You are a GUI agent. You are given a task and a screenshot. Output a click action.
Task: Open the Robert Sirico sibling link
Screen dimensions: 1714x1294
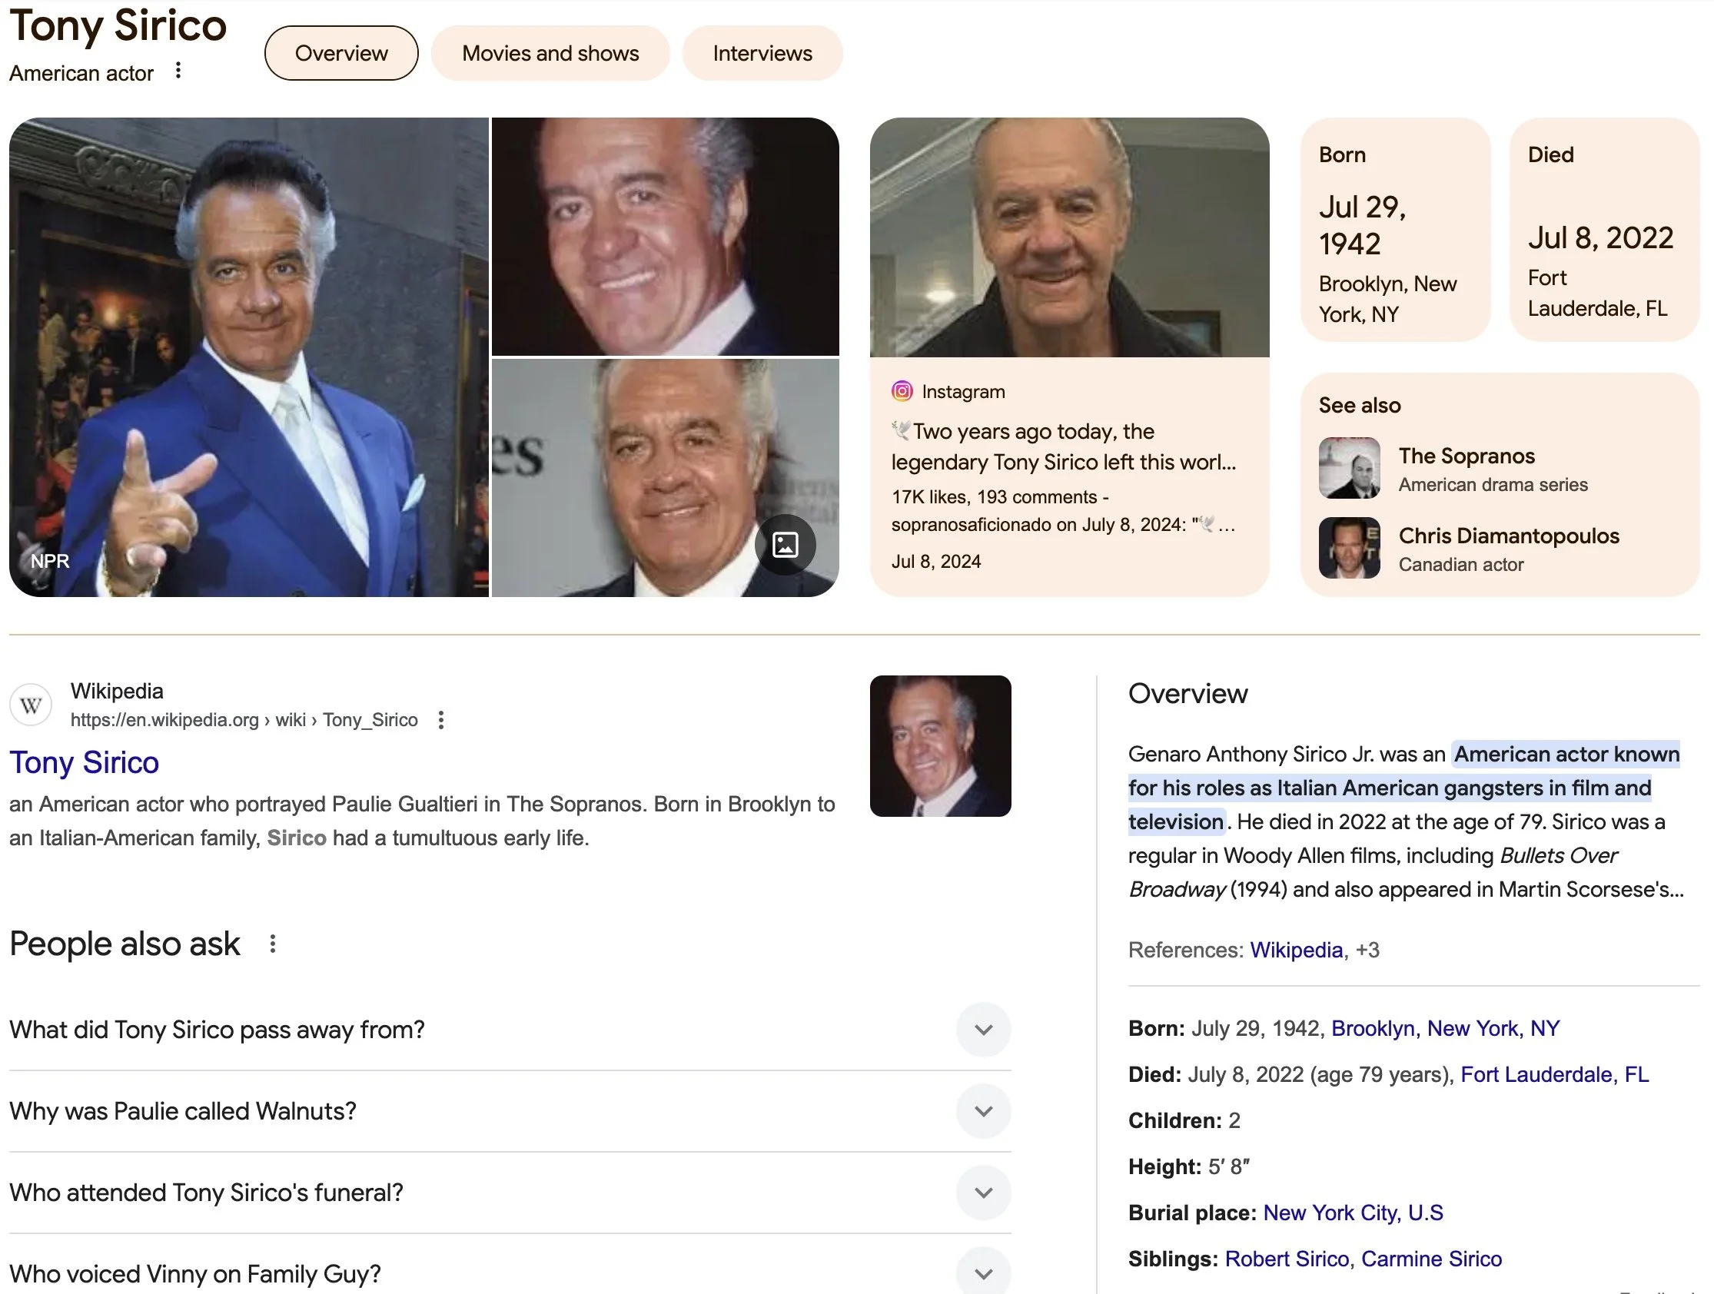click(1287, 1259)
